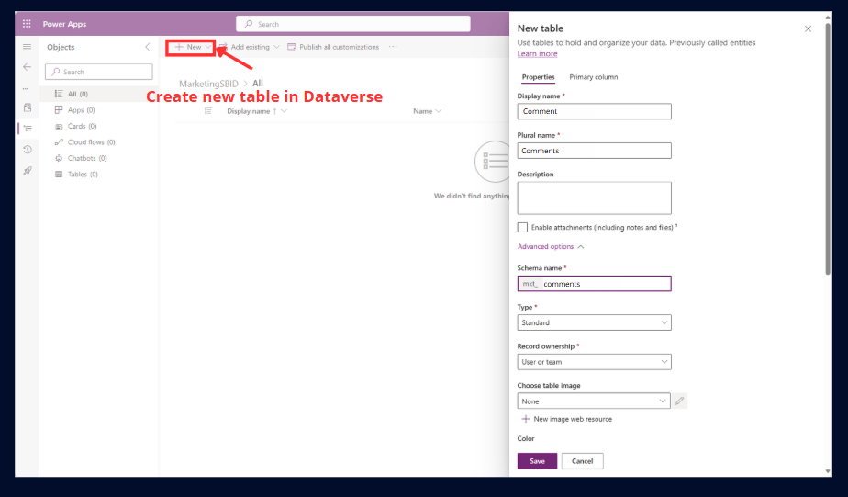Viewport: 848px width, 497px height.
Task: Click the back arrow in the left rail
Action: [27, 67]
